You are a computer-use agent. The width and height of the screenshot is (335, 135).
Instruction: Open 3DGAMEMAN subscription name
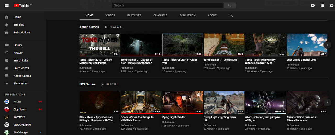coord(22,125)
